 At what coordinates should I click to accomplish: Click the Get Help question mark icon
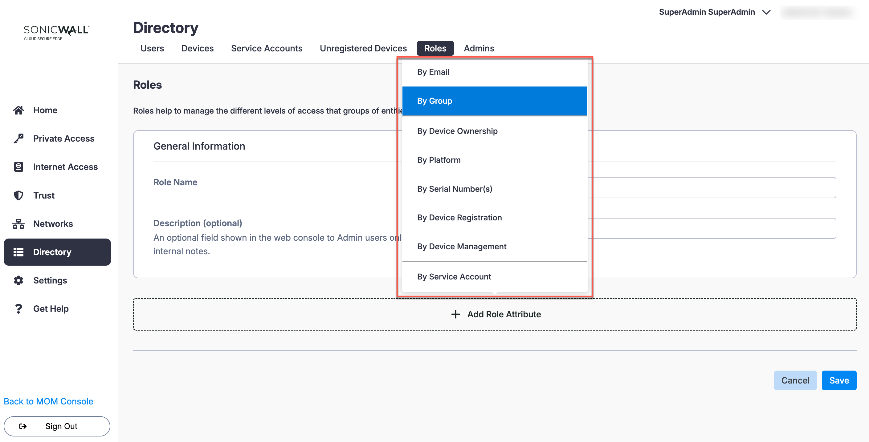pyautogui.click(x=18, y=309)
